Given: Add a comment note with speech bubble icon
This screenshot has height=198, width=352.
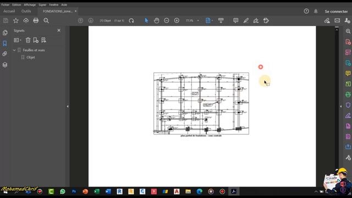Looking at the screenshot, I should (236, 21).
